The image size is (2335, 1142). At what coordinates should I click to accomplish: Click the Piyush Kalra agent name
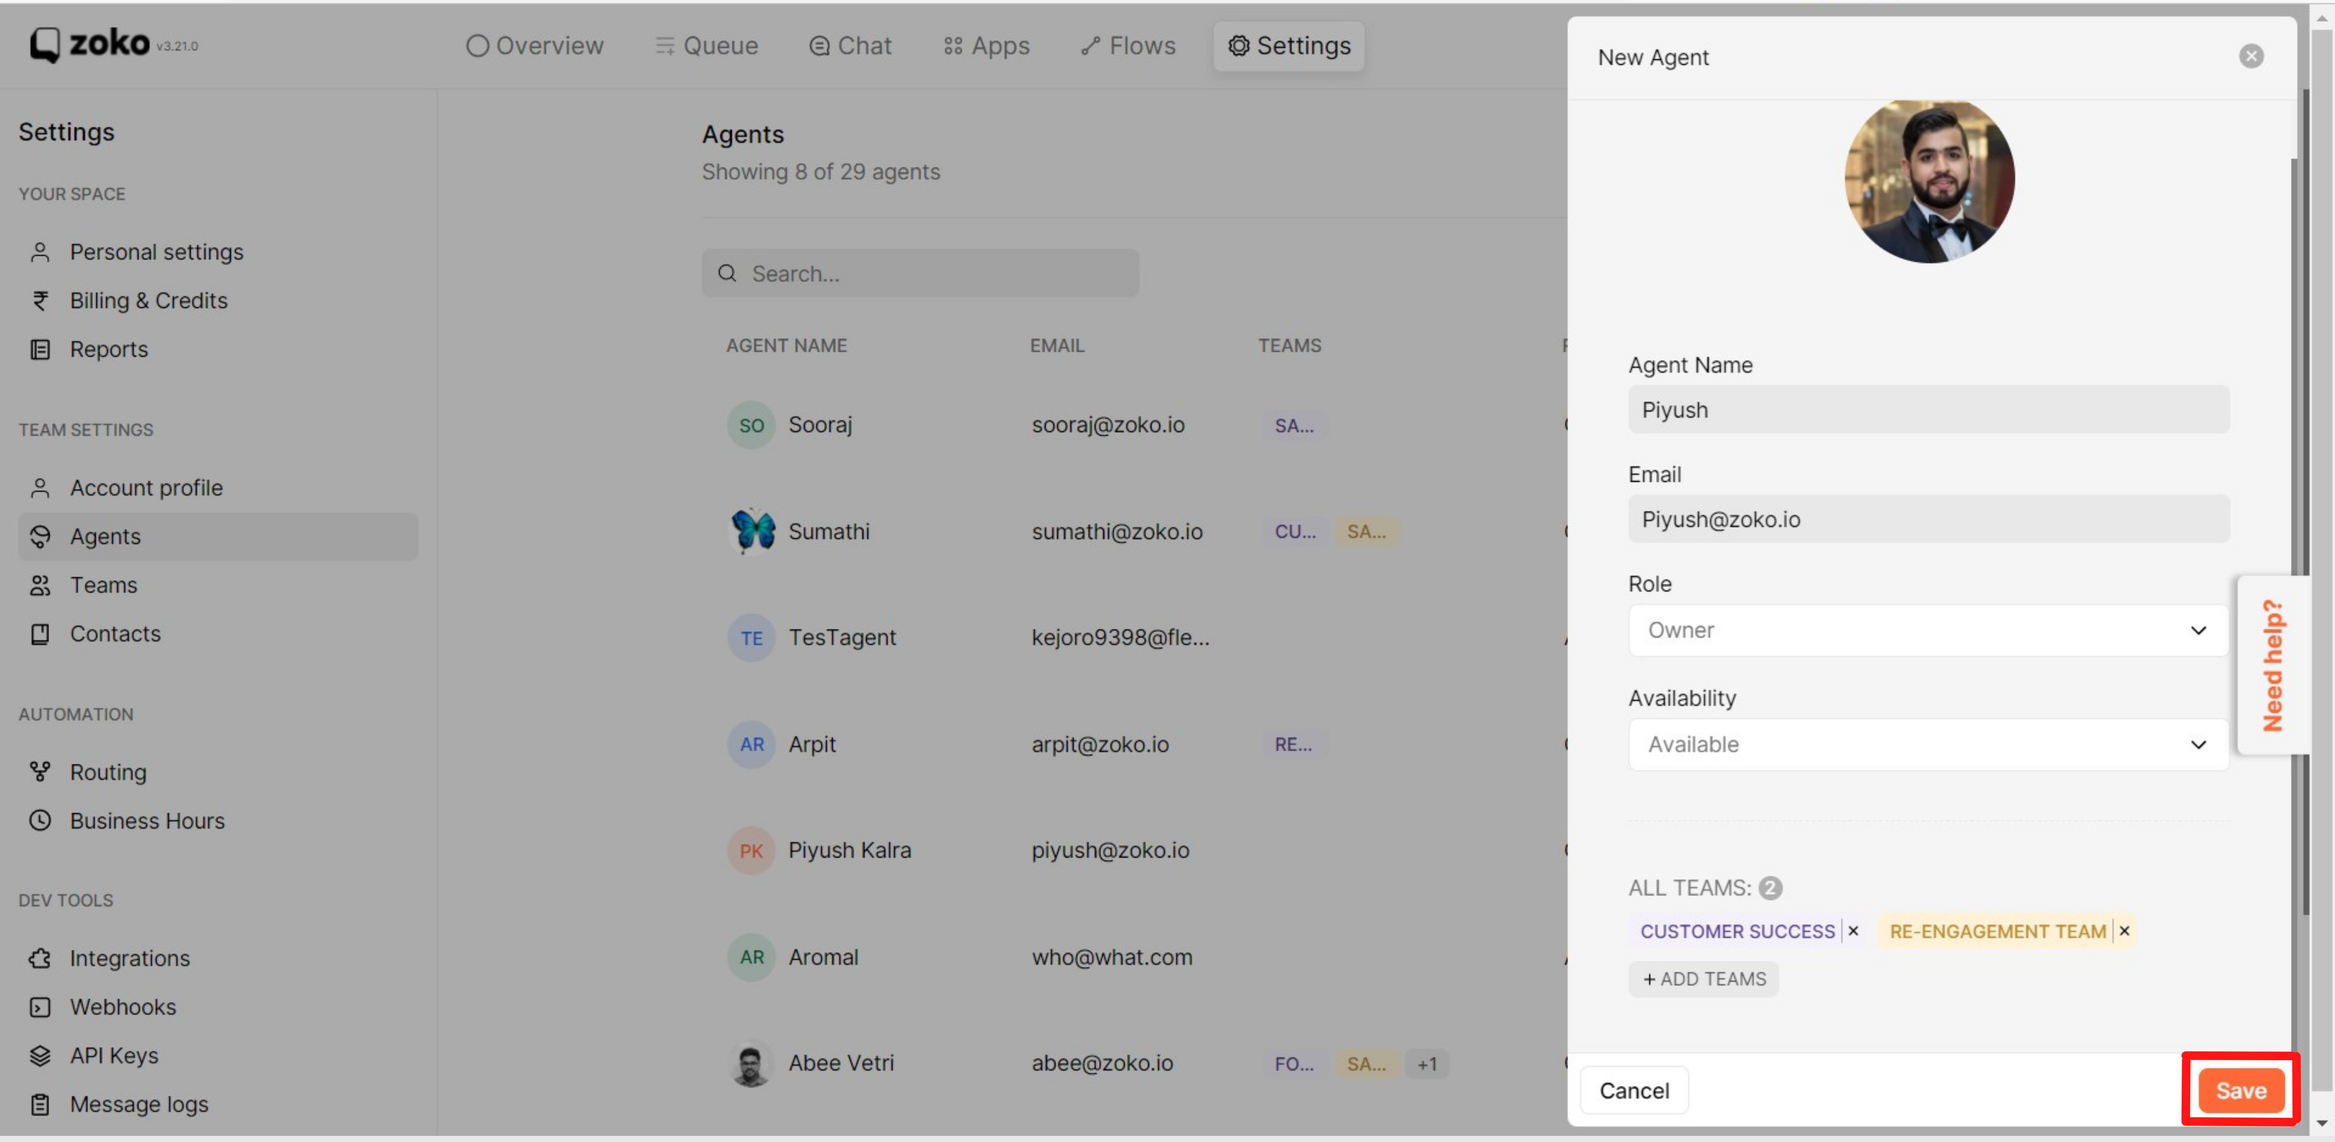point(849,850)
